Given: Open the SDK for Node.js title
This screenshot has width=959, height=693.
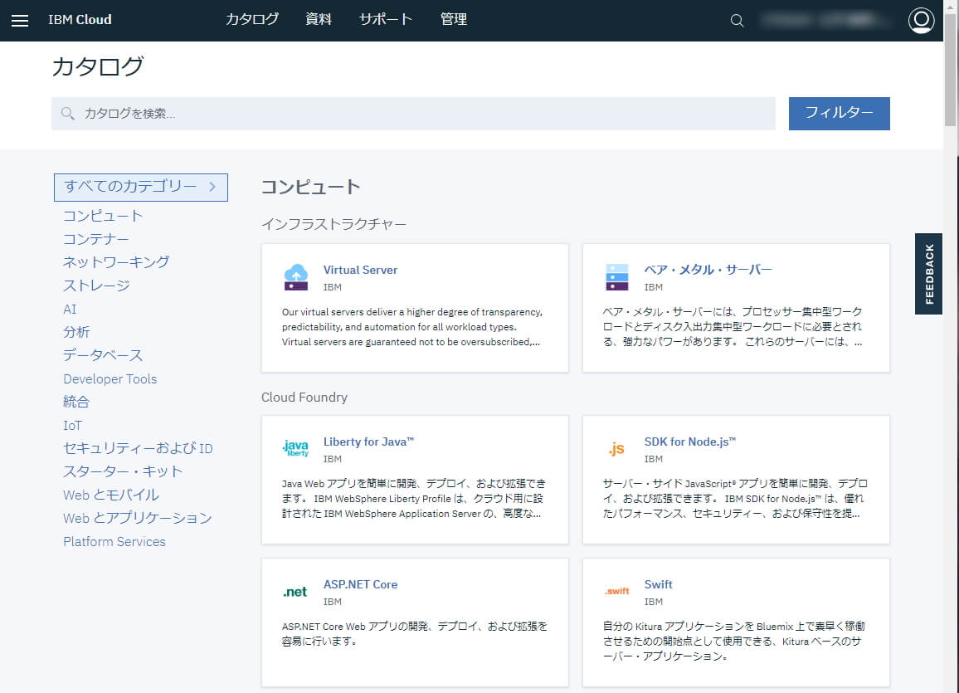Looking at the screenshot, I should point(689,442).
